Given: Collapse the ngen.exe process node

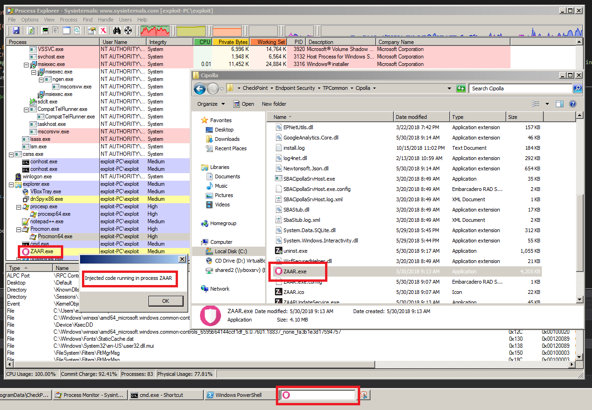Looking at the screenshot, I should tap(42, 79).
